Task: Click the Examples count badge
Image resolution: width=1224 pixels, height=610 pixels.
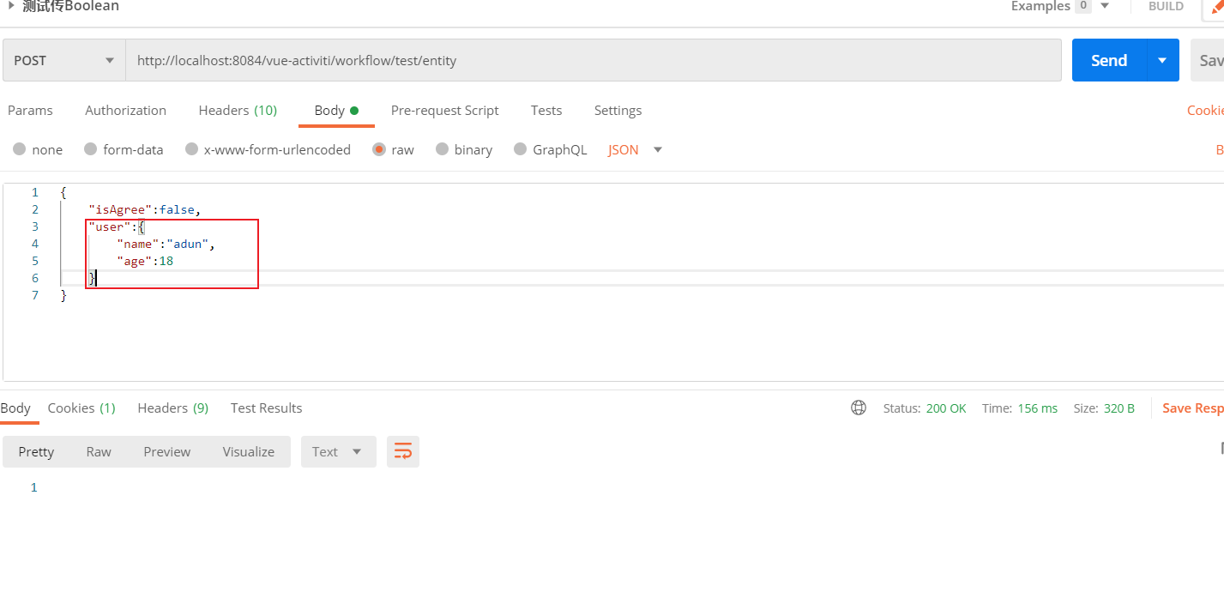Action: pyautogui.click(x=1083, y=6)
